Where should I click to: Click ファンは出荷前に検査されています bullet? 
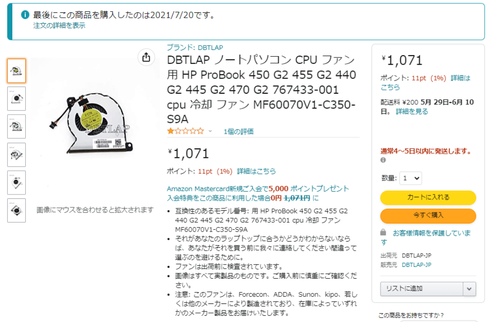tap(230, 266)
